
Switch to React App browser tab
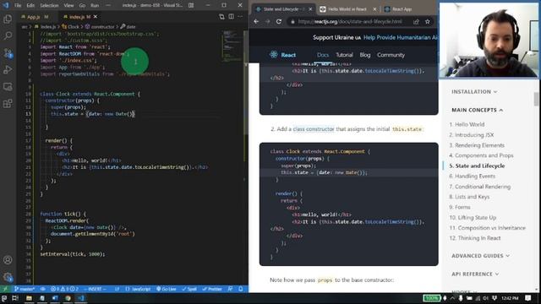[x=402, y=9]
